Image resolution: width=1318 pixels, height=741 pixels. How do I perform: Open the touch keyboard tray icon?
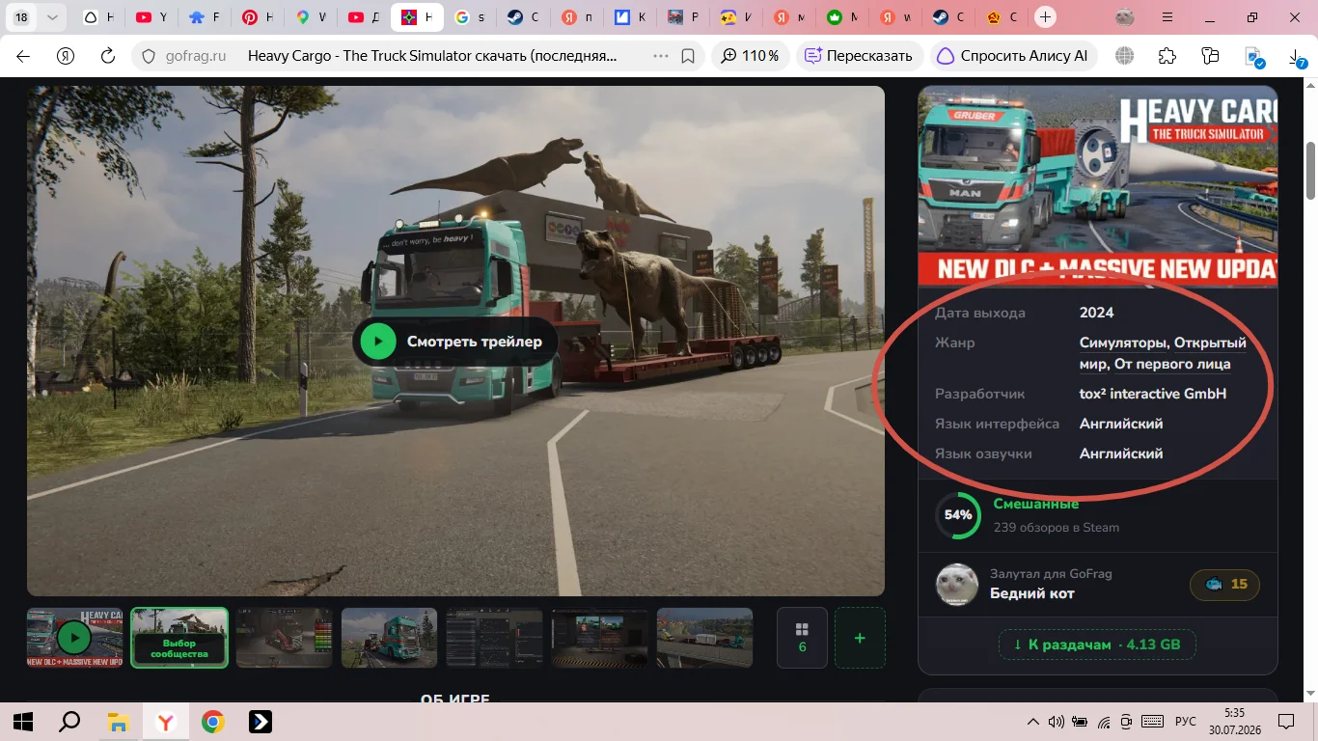pyautogui.click(x=1151, y=722)
